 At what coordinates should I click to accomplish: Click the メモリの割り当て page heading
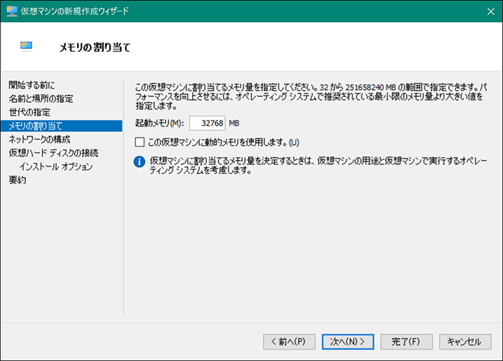pos(95,47)
